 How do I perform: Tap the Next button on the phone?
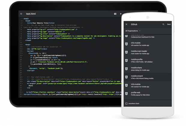point(169,24)
